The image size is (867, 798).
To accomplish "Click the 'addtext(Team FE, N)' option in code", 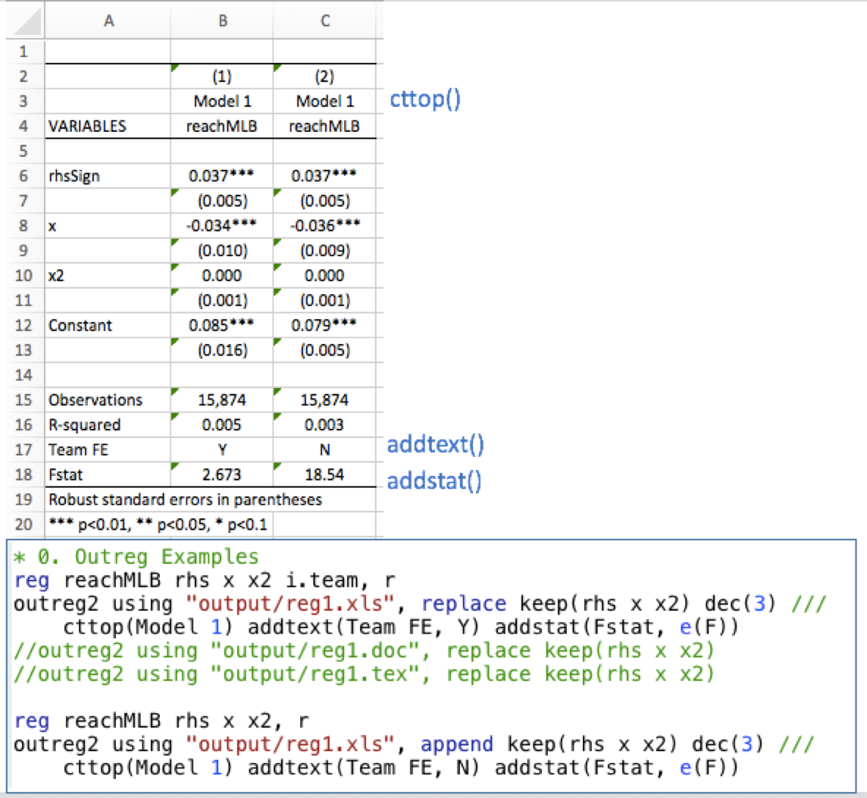I will [365, 768].
